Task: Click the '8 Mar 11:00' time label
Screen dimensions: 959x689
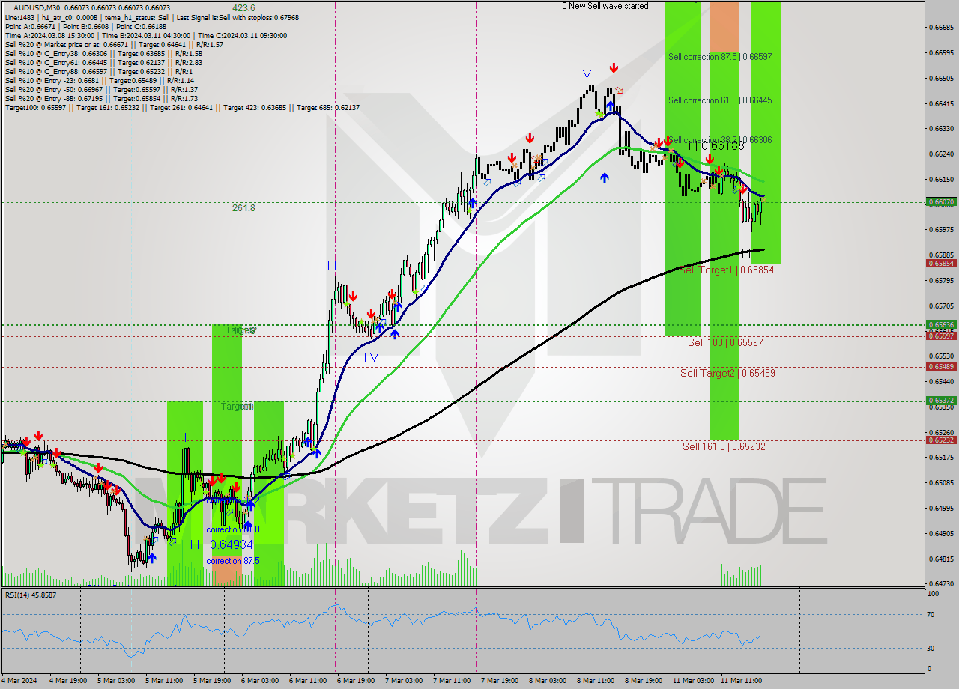Action: [596, 681]
